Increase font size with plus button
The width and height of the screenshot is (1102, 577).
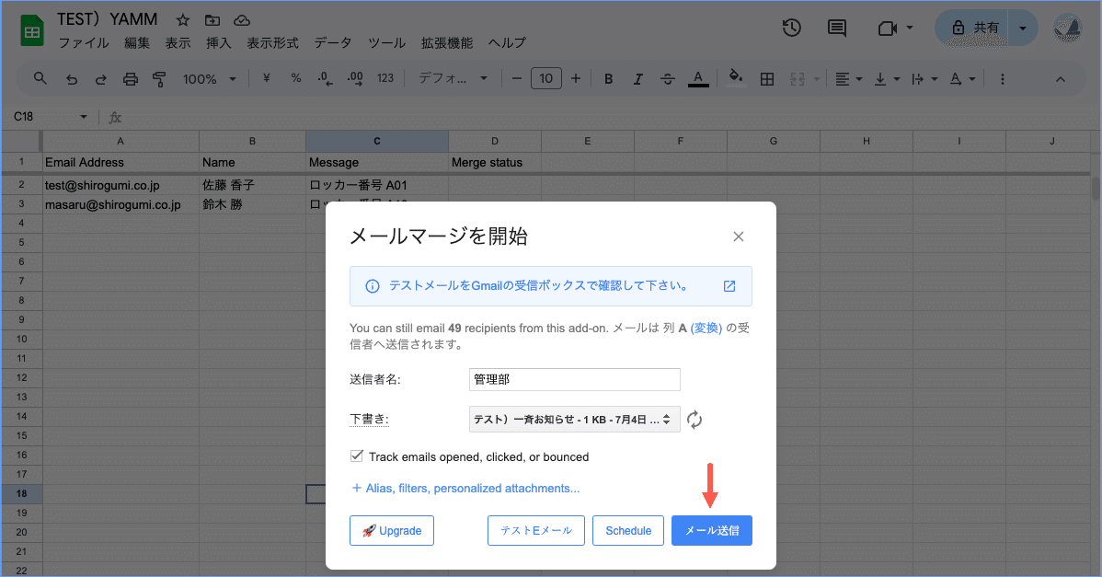pyautogui.click(x=576, y=79)
